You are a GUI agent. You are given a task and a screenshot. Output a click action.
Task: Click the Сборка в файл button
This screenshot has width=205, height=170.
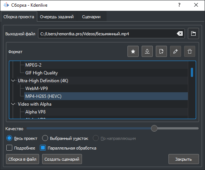(22, 159)
